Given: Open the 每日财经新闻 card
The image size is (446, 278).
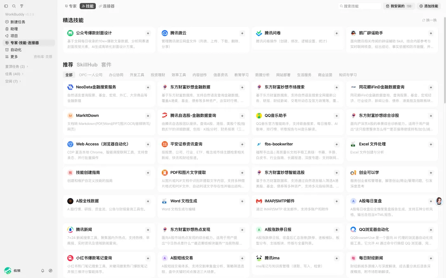Looking at the screenshot, I should 392,265.
